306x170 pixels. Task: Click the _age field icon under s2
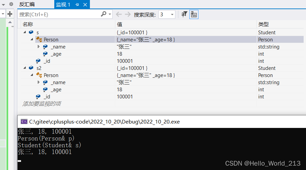[45, 89]
